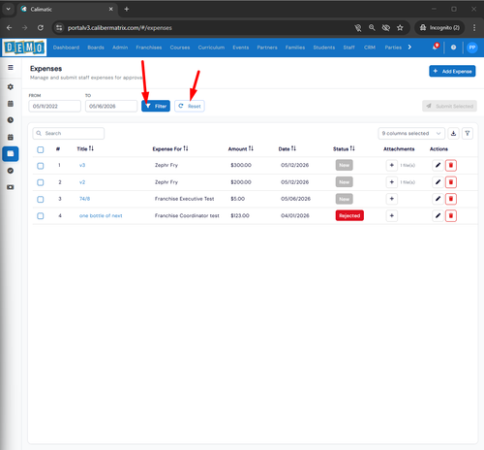Click the notification bell icon

click(x=436, y=48)
